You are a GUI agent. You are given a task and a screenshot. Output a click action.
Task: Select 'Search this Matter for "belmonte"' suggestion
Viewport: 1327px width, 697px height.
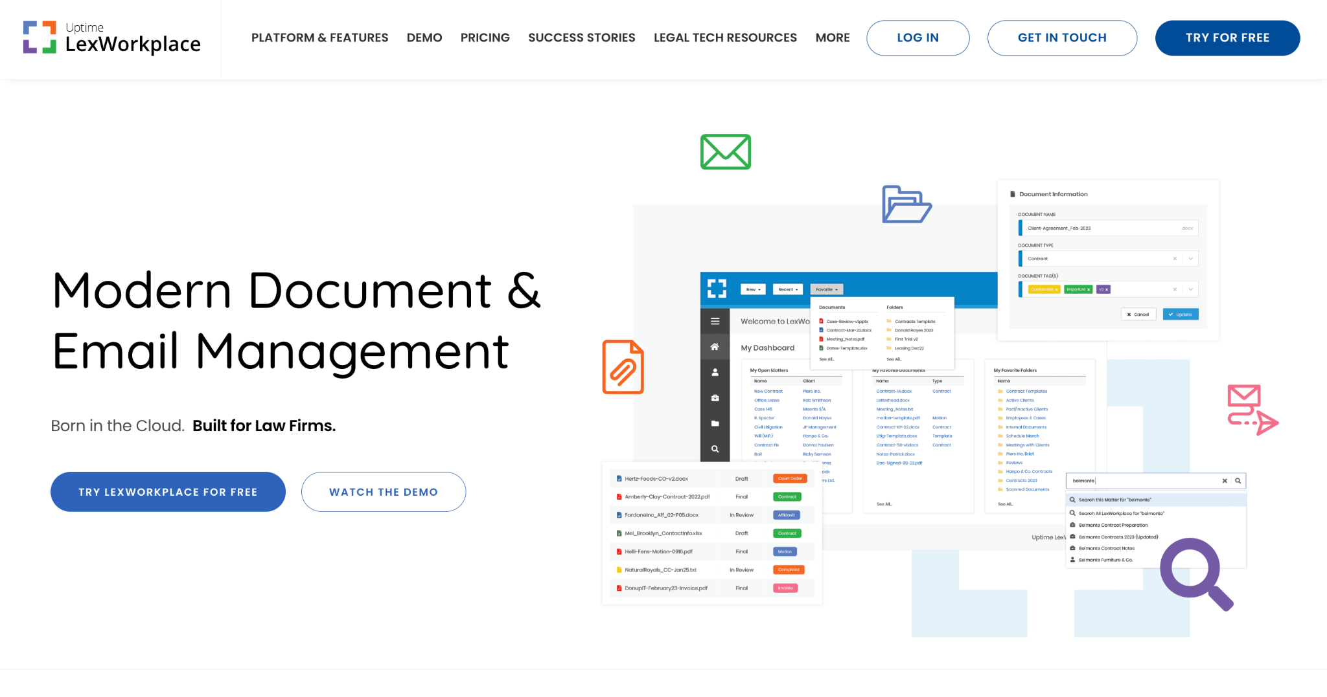[1156, 500]
